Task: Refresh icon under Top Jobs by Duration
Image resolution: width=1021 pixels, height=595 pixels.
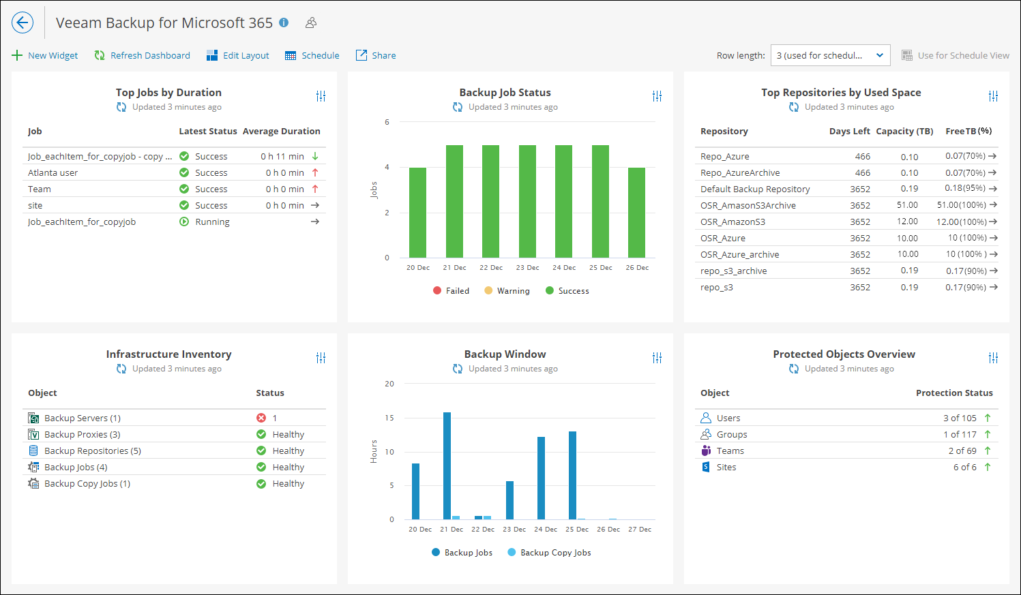Action: pos(121,107)
